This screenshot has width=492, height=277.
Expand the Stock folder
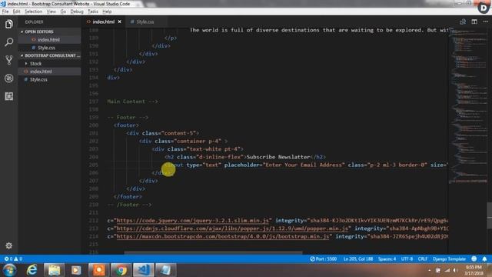coord(36,63)
